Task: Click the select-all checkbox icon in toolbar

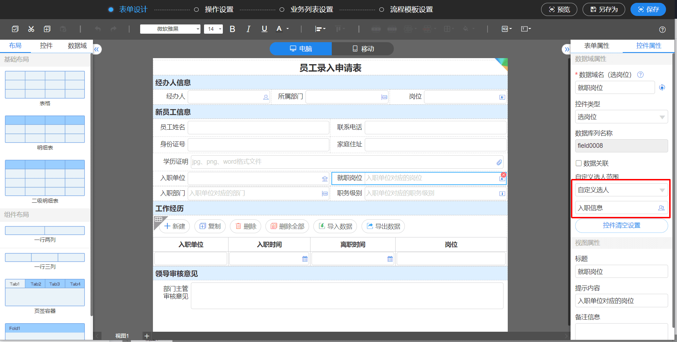Action: coord(15,29)
